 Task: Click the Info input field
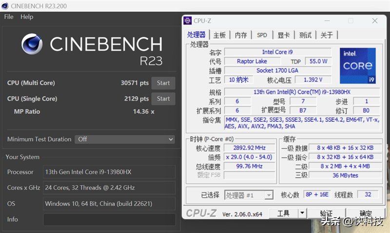pos(109,219)
